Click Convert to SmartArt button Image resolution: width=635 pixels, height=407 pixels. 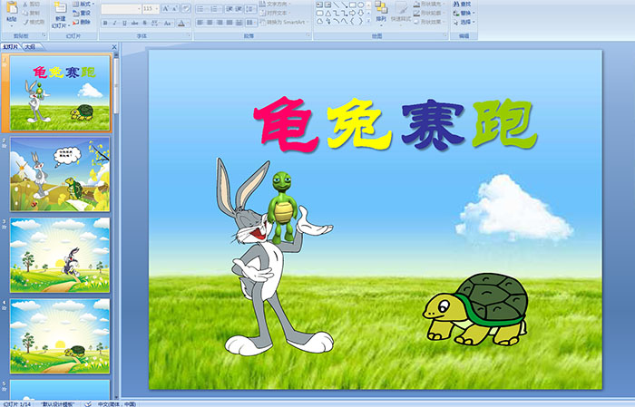pyautogui.click(x=284, y=22)
